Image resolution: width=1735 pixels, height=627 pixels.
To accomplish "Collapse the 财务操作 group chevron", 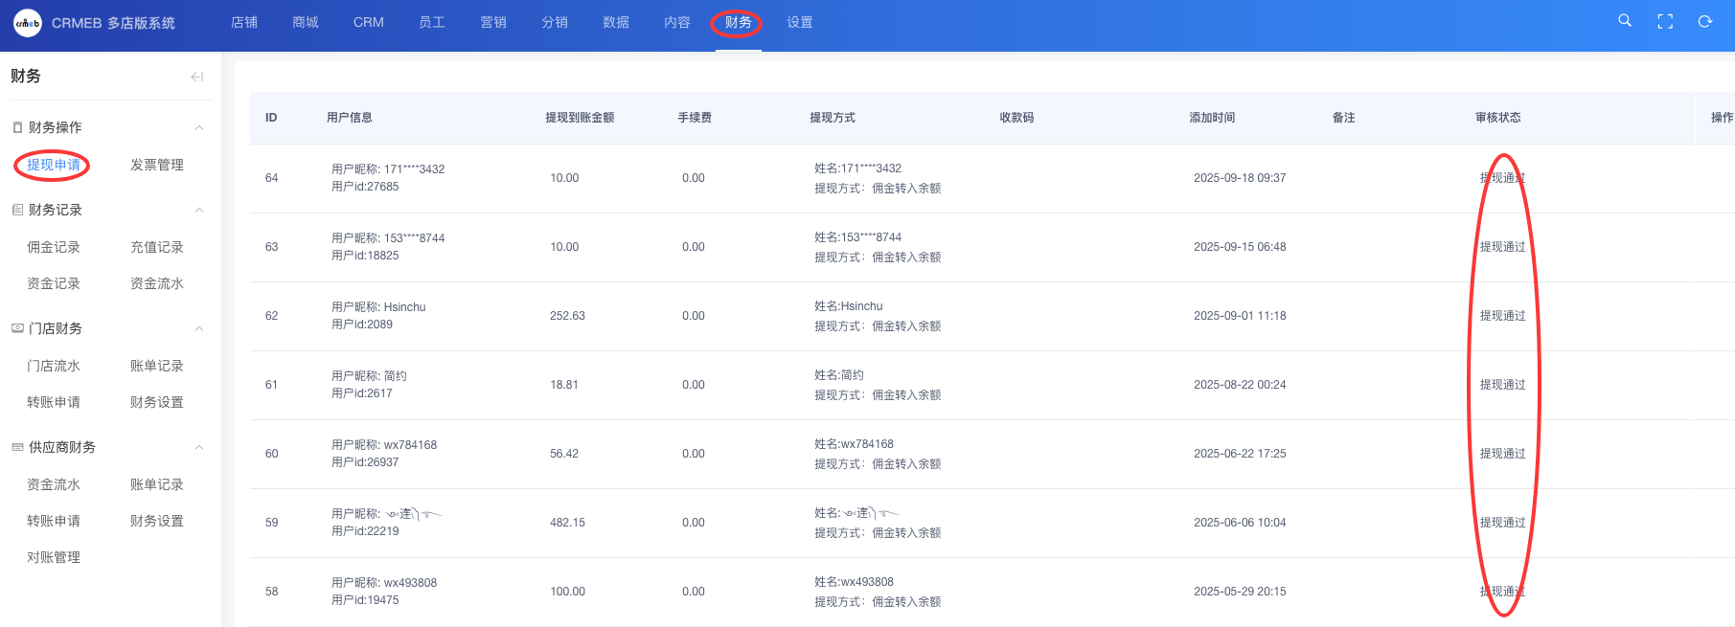I will tap(199, 127).
